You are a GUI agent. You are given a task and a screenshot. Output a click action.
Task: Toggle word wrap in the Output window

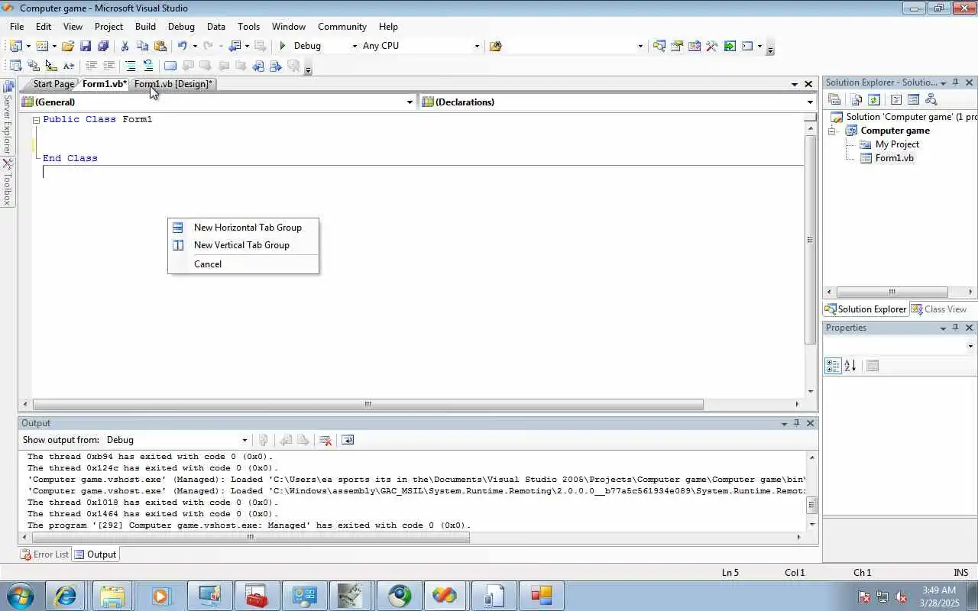348,440
